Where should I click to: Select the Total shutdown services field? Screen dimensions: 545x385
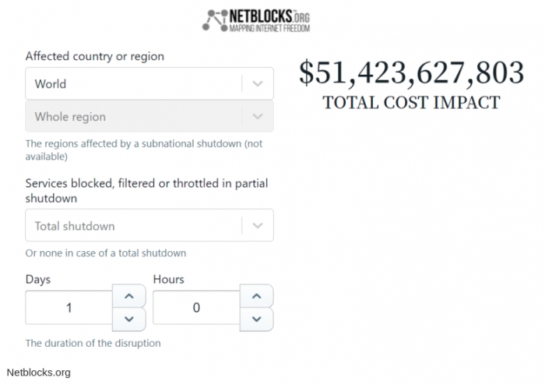pos(132,226)
